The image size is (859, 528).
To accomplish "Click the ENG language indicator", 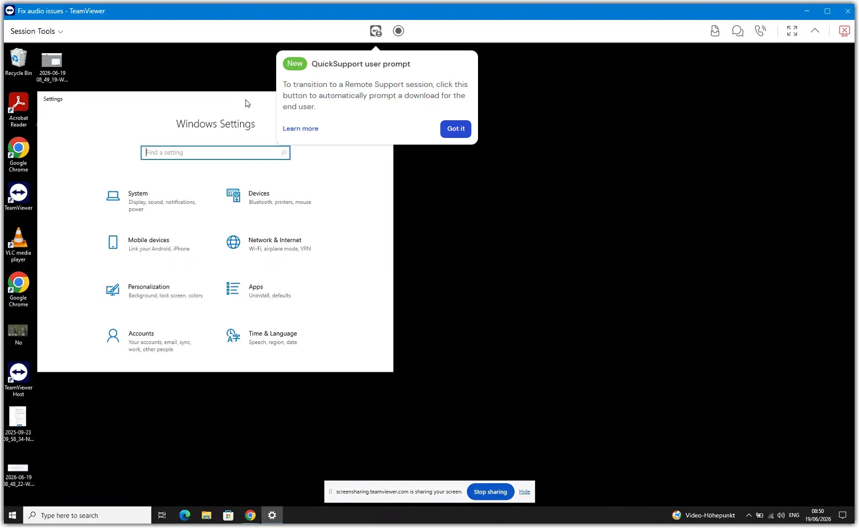I will click(794, 515).
